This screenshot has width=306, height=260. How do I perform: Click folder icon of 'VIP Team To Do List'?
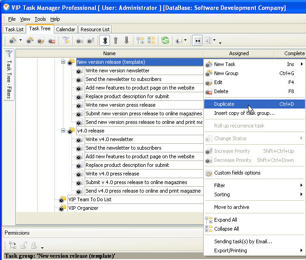pyautogui.click(x=62, y=199)
